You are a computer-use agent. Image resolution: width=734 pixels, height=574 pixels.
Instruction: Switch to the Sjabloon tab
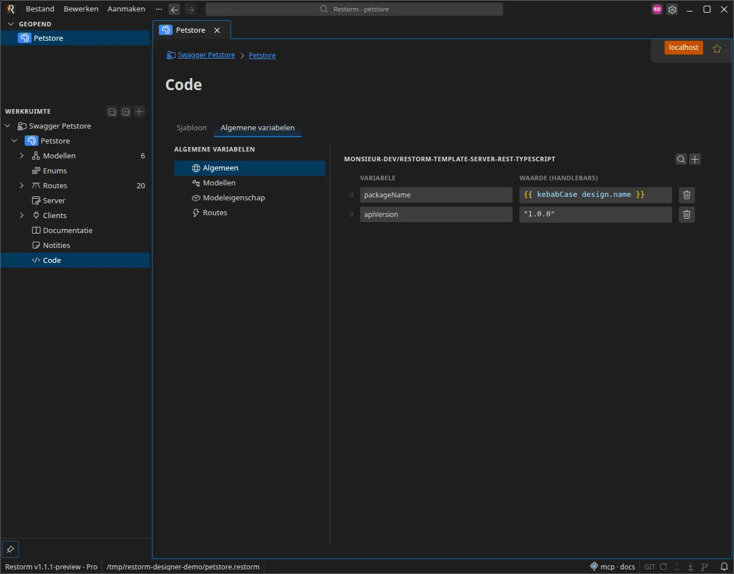point(192,127)
